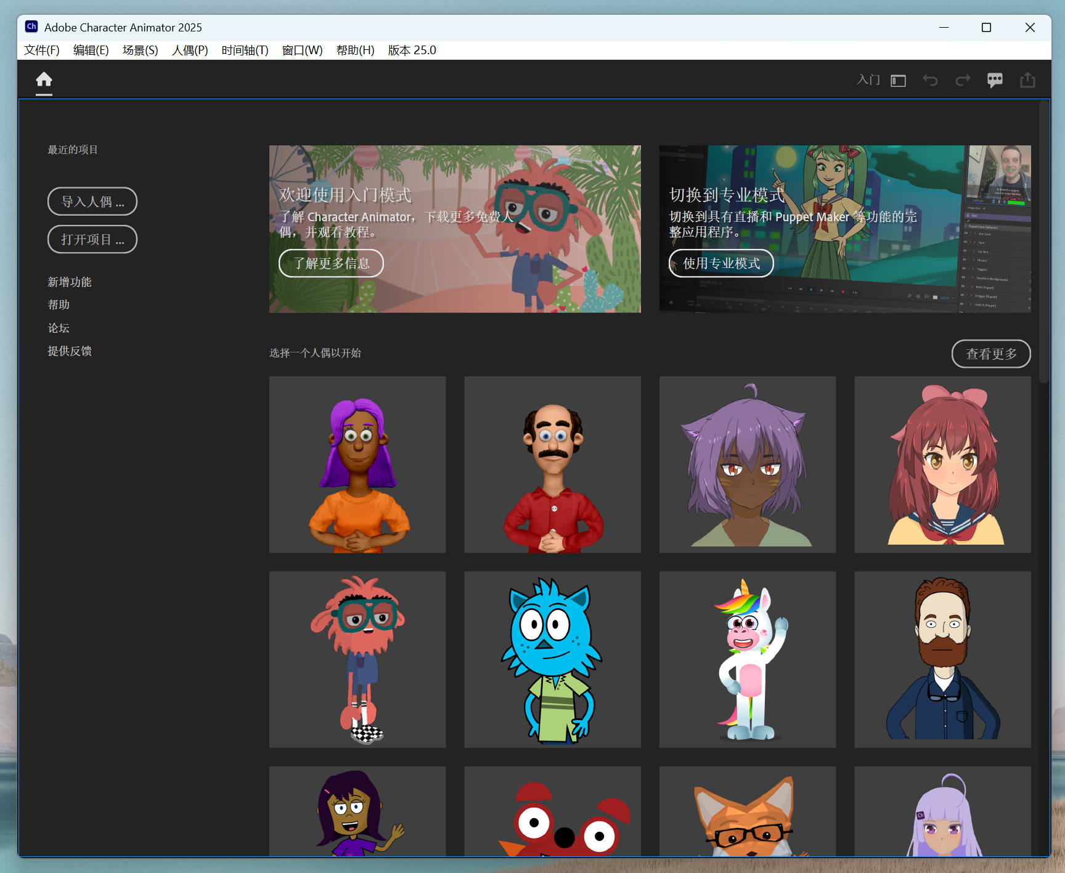Select the purple-haired woman in orange shirt puppet
Screen dimensions: 1065x873
pyautogui.click(x=357, y=465)
